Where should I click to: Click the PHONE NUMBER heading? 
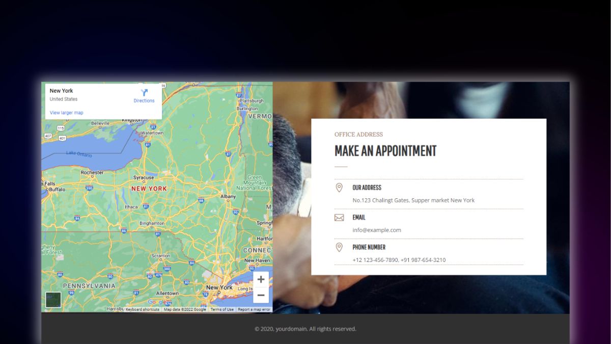point(369,247)
